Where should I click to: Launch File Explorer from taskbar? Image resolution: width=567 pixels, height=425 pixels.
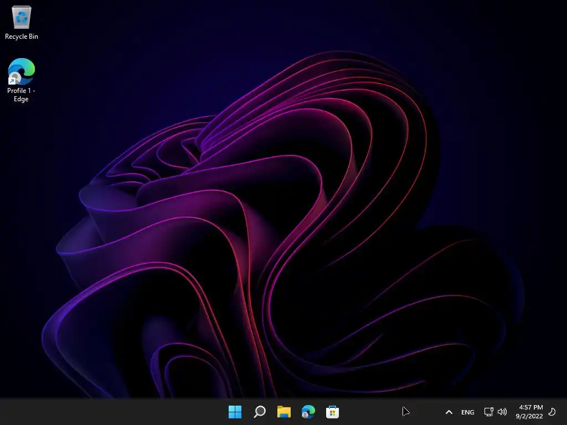(284, 412)
